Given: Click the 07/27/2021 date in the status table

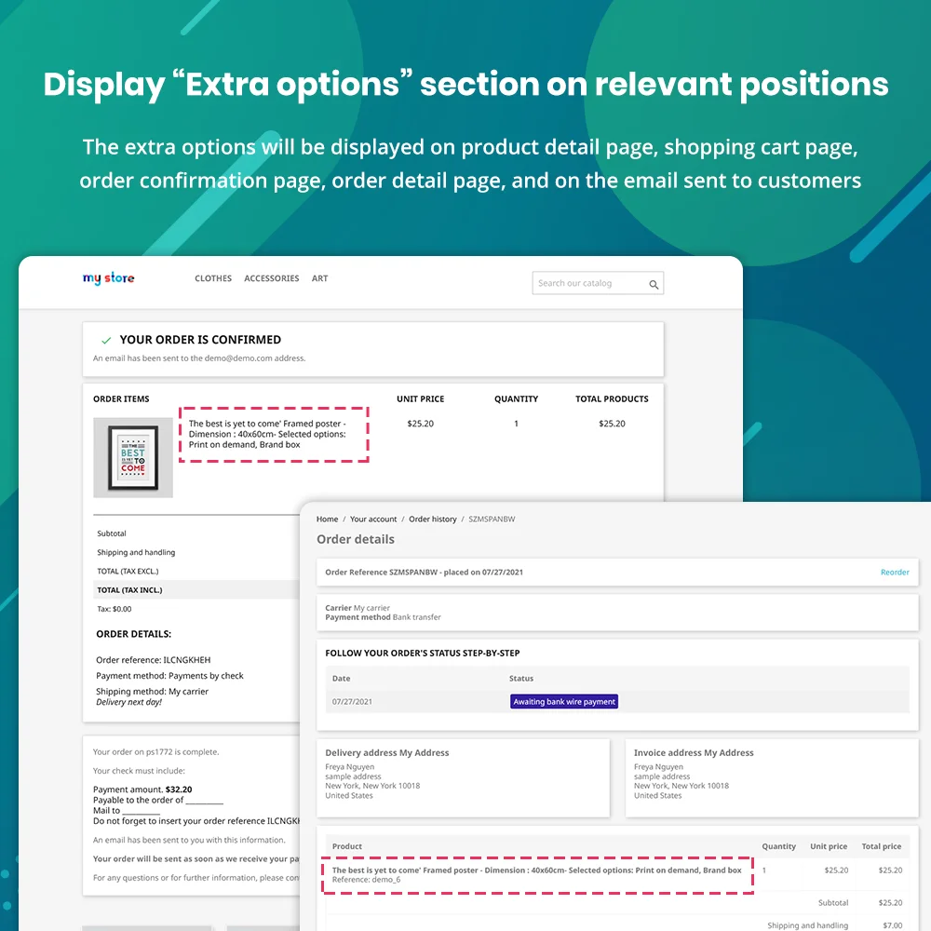Looking at the screenshot, I should (x=351, y=701).
